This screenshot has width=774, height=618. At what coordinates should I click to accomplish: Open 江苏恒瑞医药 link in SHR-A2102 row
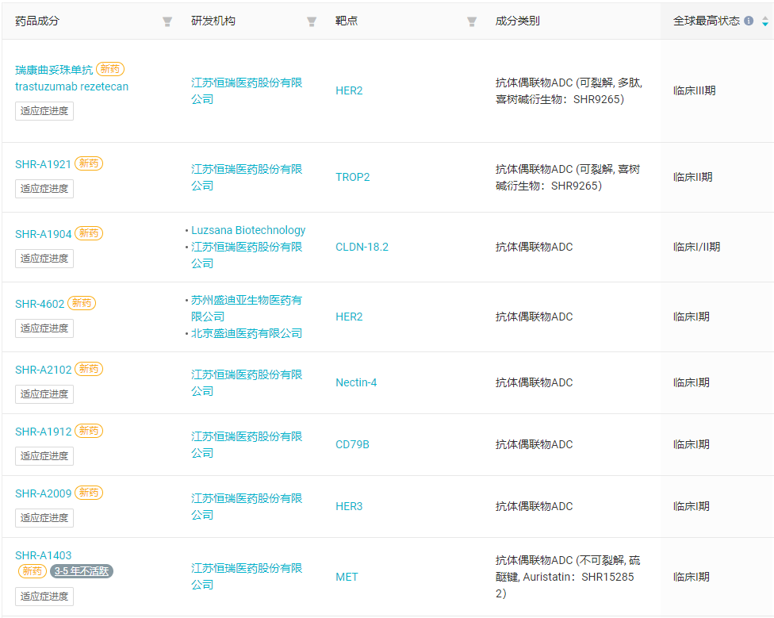click(x=247, y=382)
